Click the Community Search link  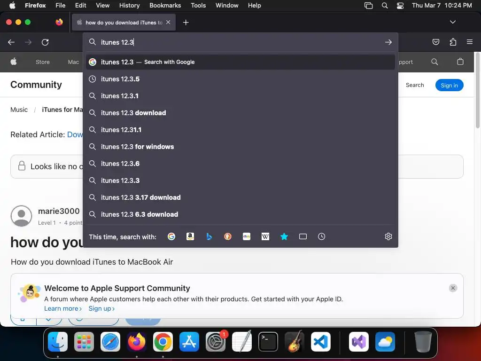click(x=415, y=85)
